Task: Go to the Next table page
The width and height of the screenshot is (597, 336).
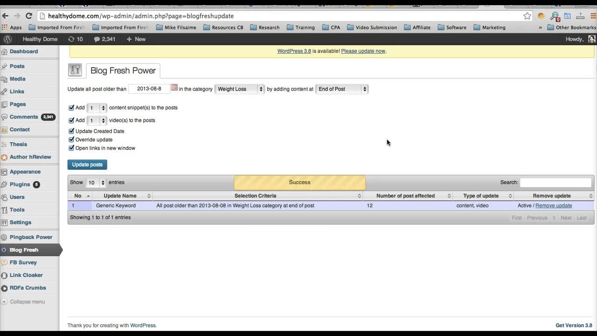Action: click(x=566, y=218)
